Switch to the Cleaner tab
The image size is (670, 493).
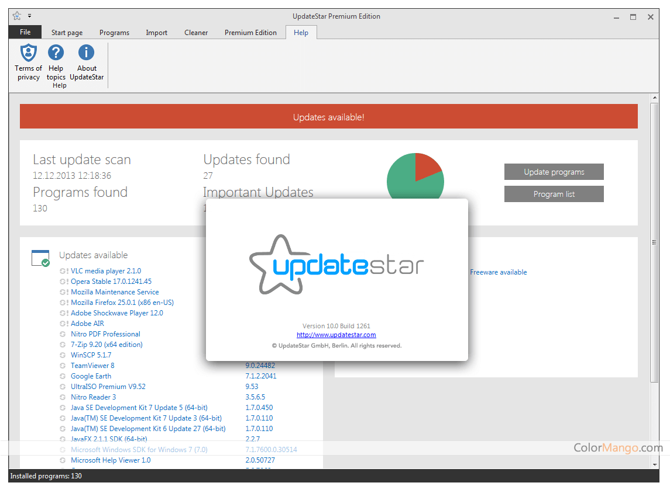196,33
